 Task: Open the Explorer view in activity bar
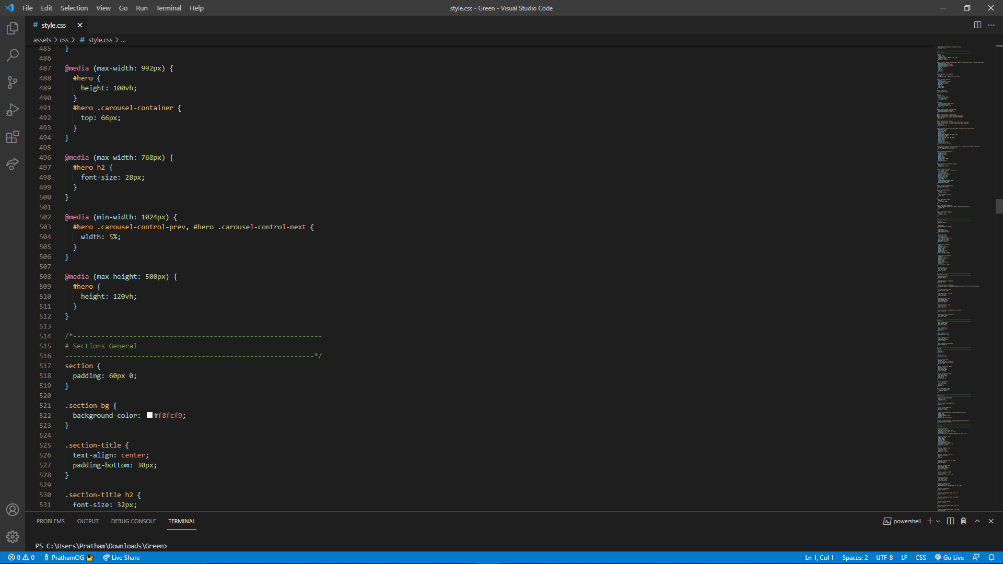(x=13, y=28)
